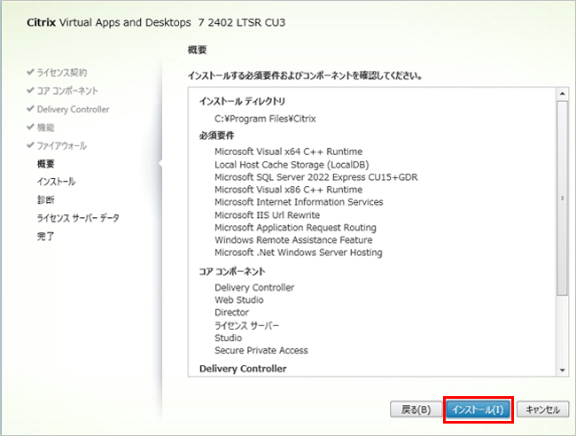This screenshot has height=436, width=576.
Task: Click the checkmark icon beside ライセンス契約
Action: coord(30,72)
